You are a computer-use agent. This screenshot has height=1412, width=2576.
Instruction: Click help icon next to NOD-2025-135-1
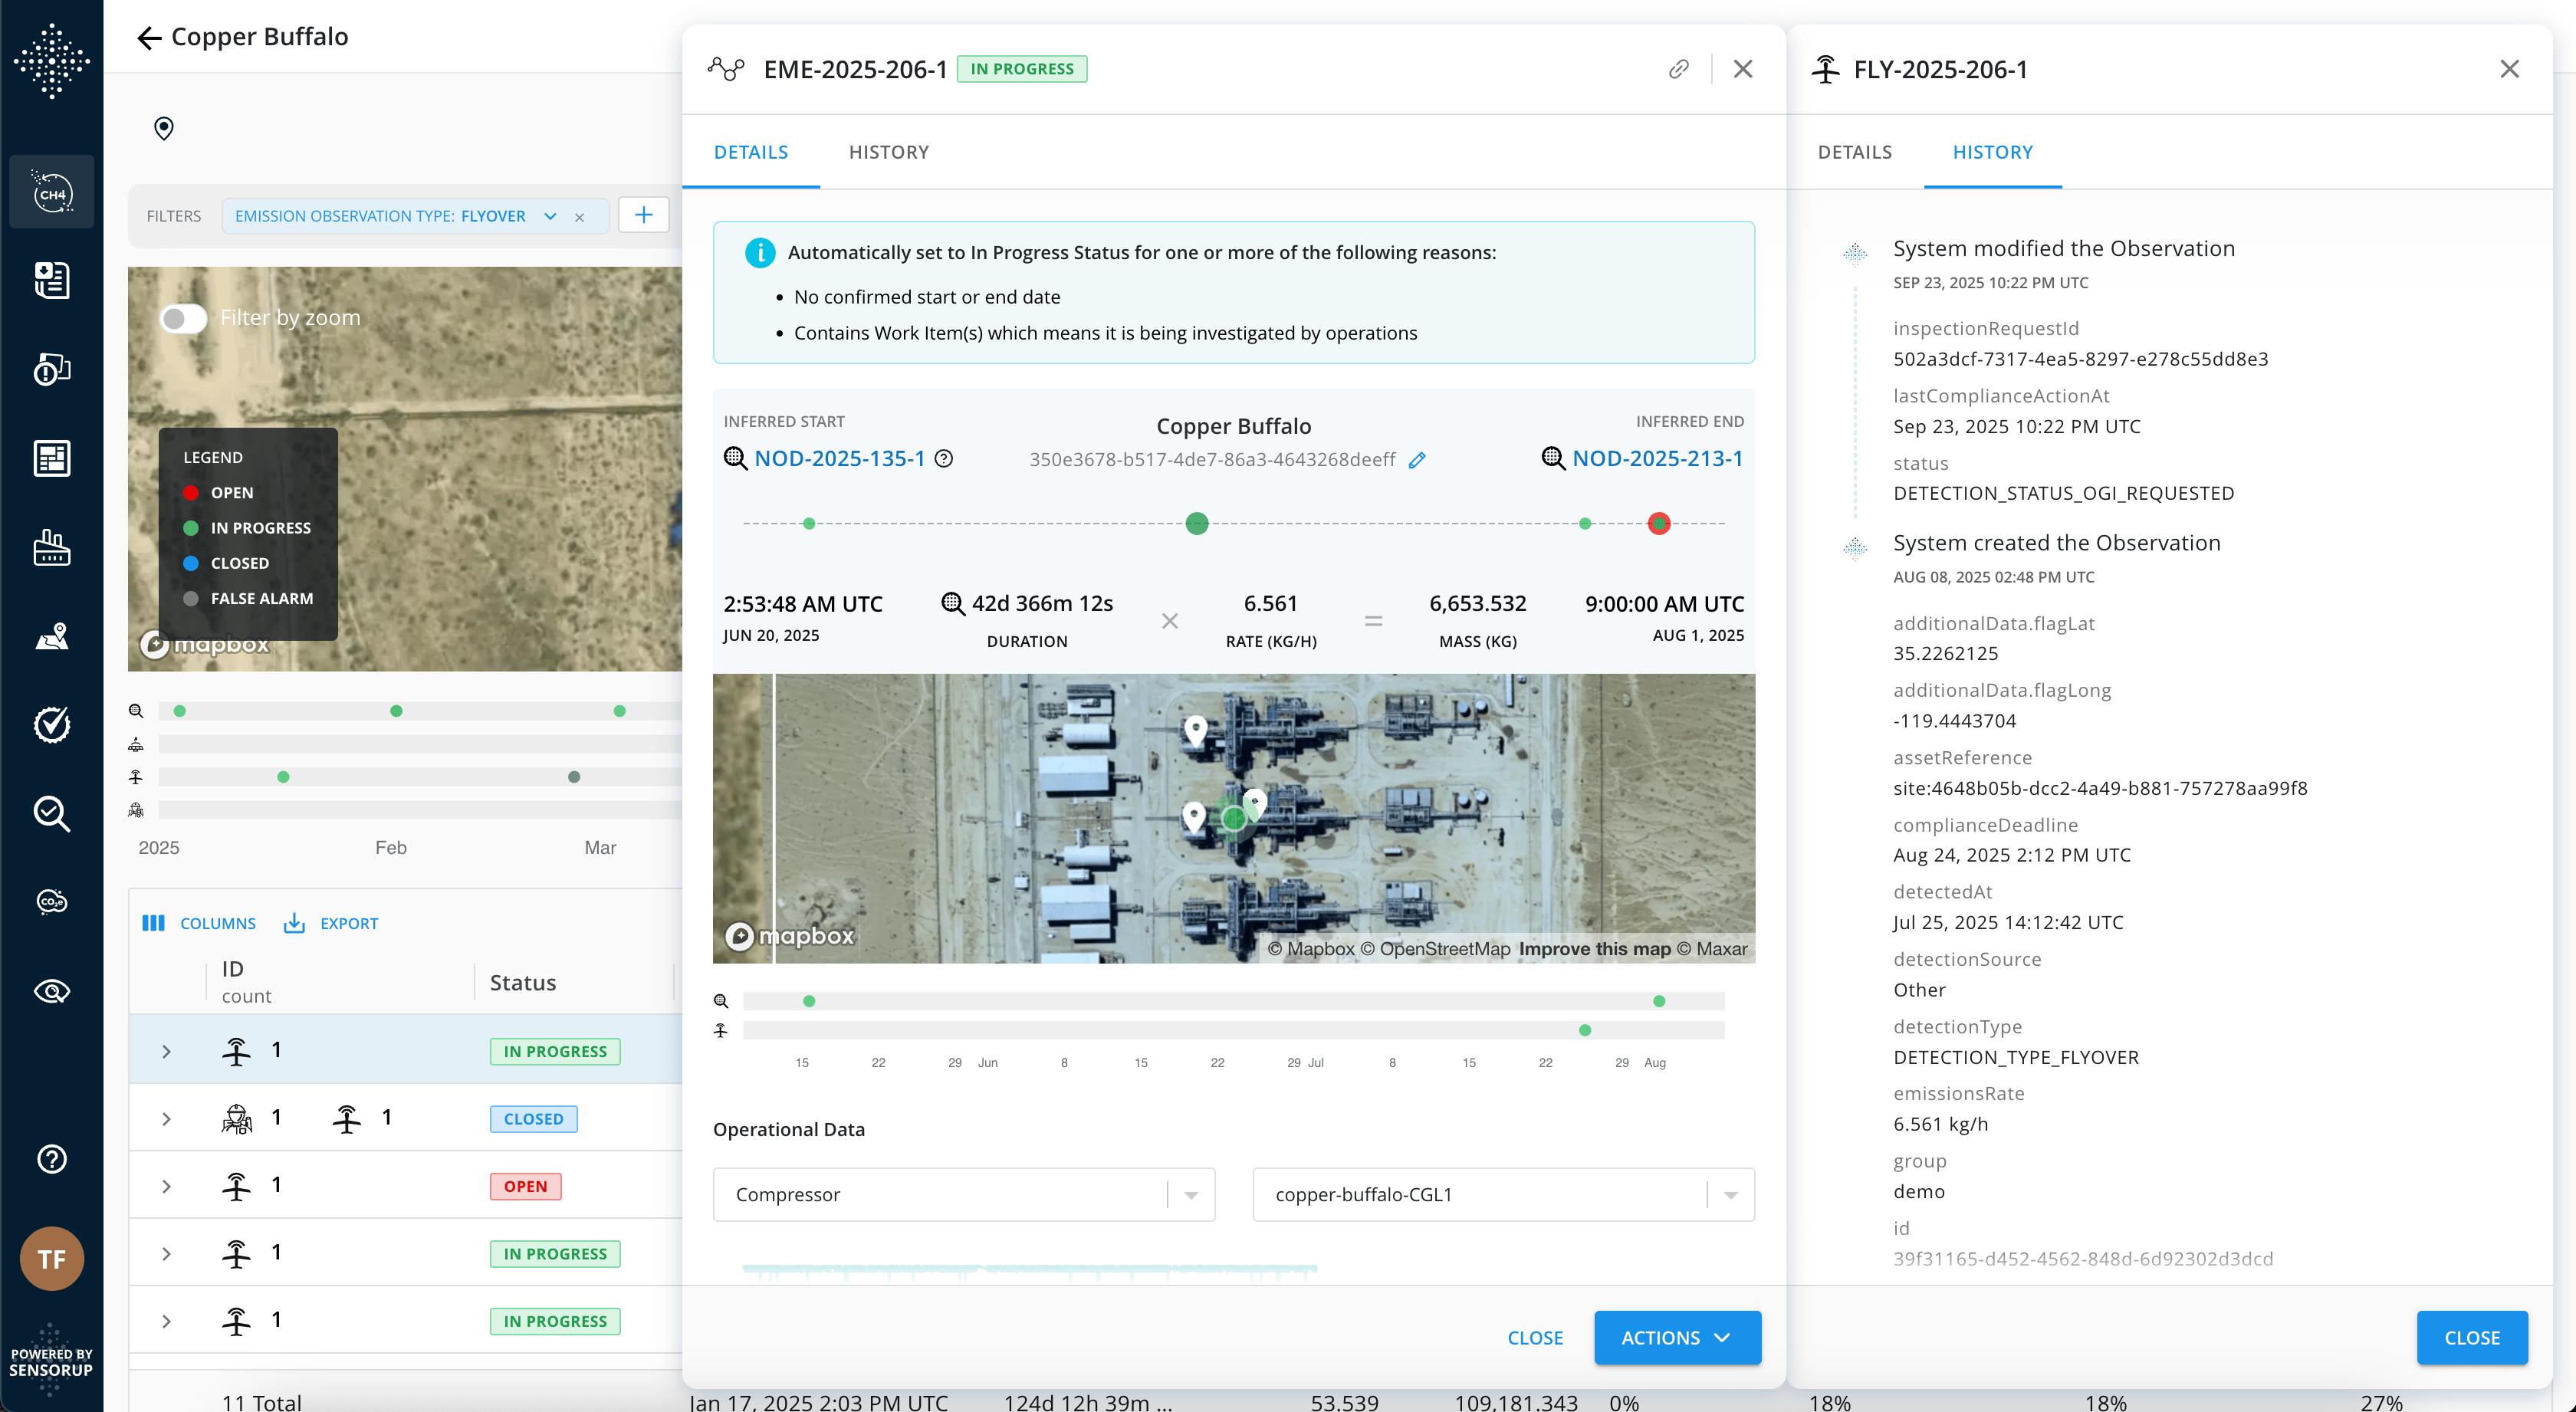pos(943,458)
